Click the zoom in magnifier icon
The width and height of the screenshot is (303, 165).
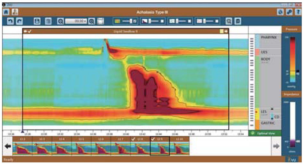92,21
